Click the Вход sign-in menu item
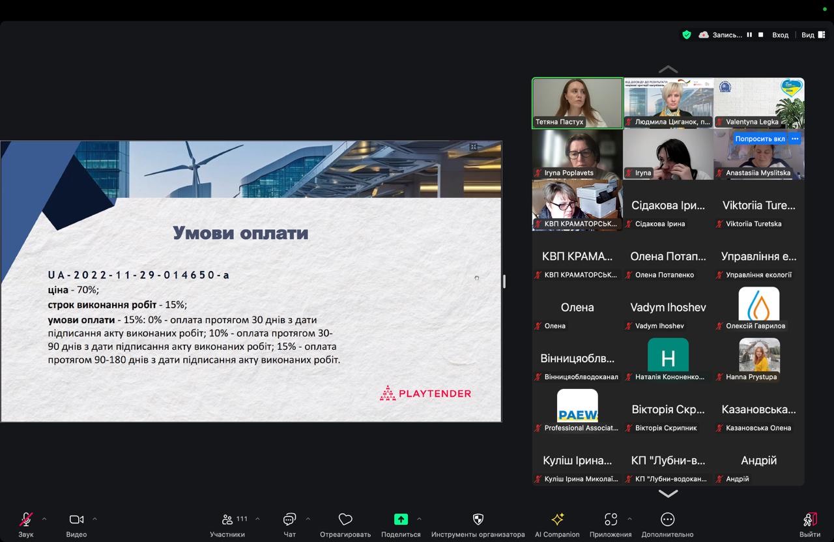The image size is (834, 542). (x=780, y=35)
